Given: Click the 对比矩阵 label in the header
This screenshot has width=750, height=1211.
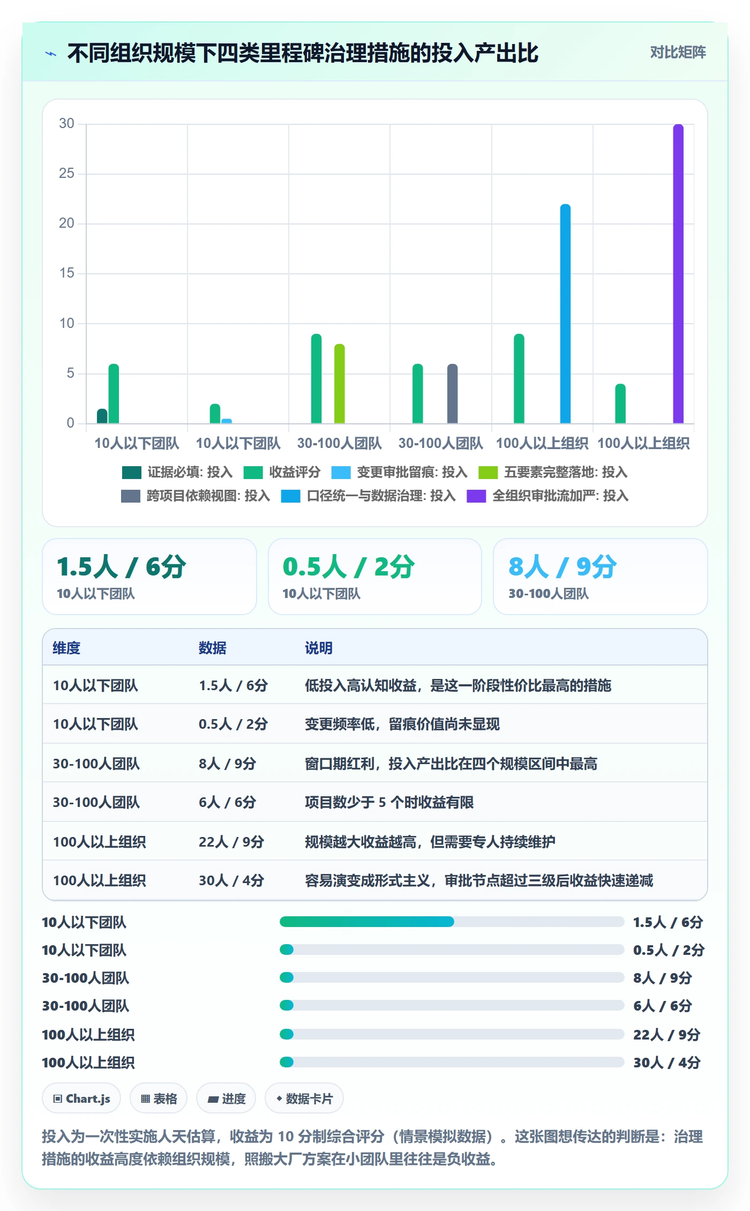Looking at the screenshot, I should click(x=678, y=53).
